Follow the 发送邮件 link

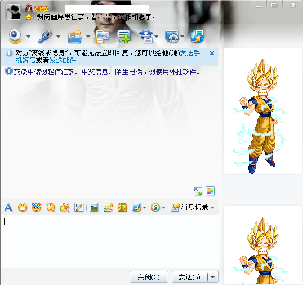[63, 60]
